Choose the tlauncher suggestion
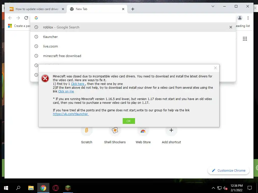The image size is (258, 193). (x=133, y=37)
